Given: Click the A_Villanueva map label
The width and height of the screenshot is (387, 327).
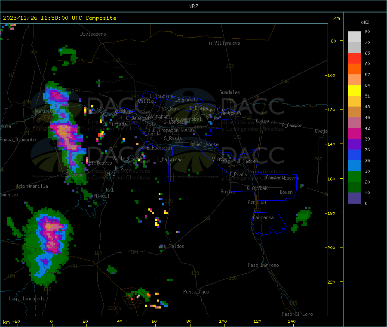Looking at the screenshot, I should pyautogui.click(x=224, y=43).
